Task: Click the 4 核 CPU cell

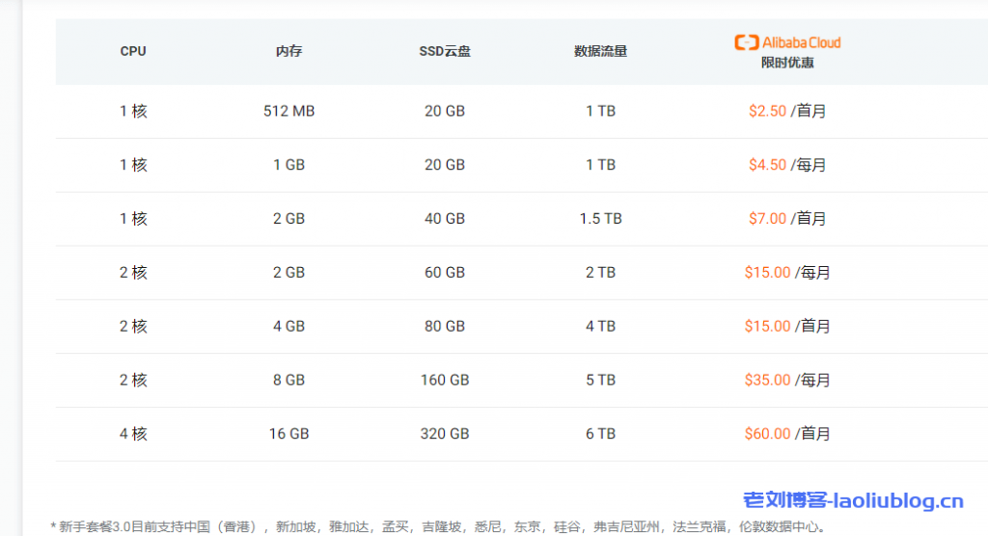Action: 133,434
